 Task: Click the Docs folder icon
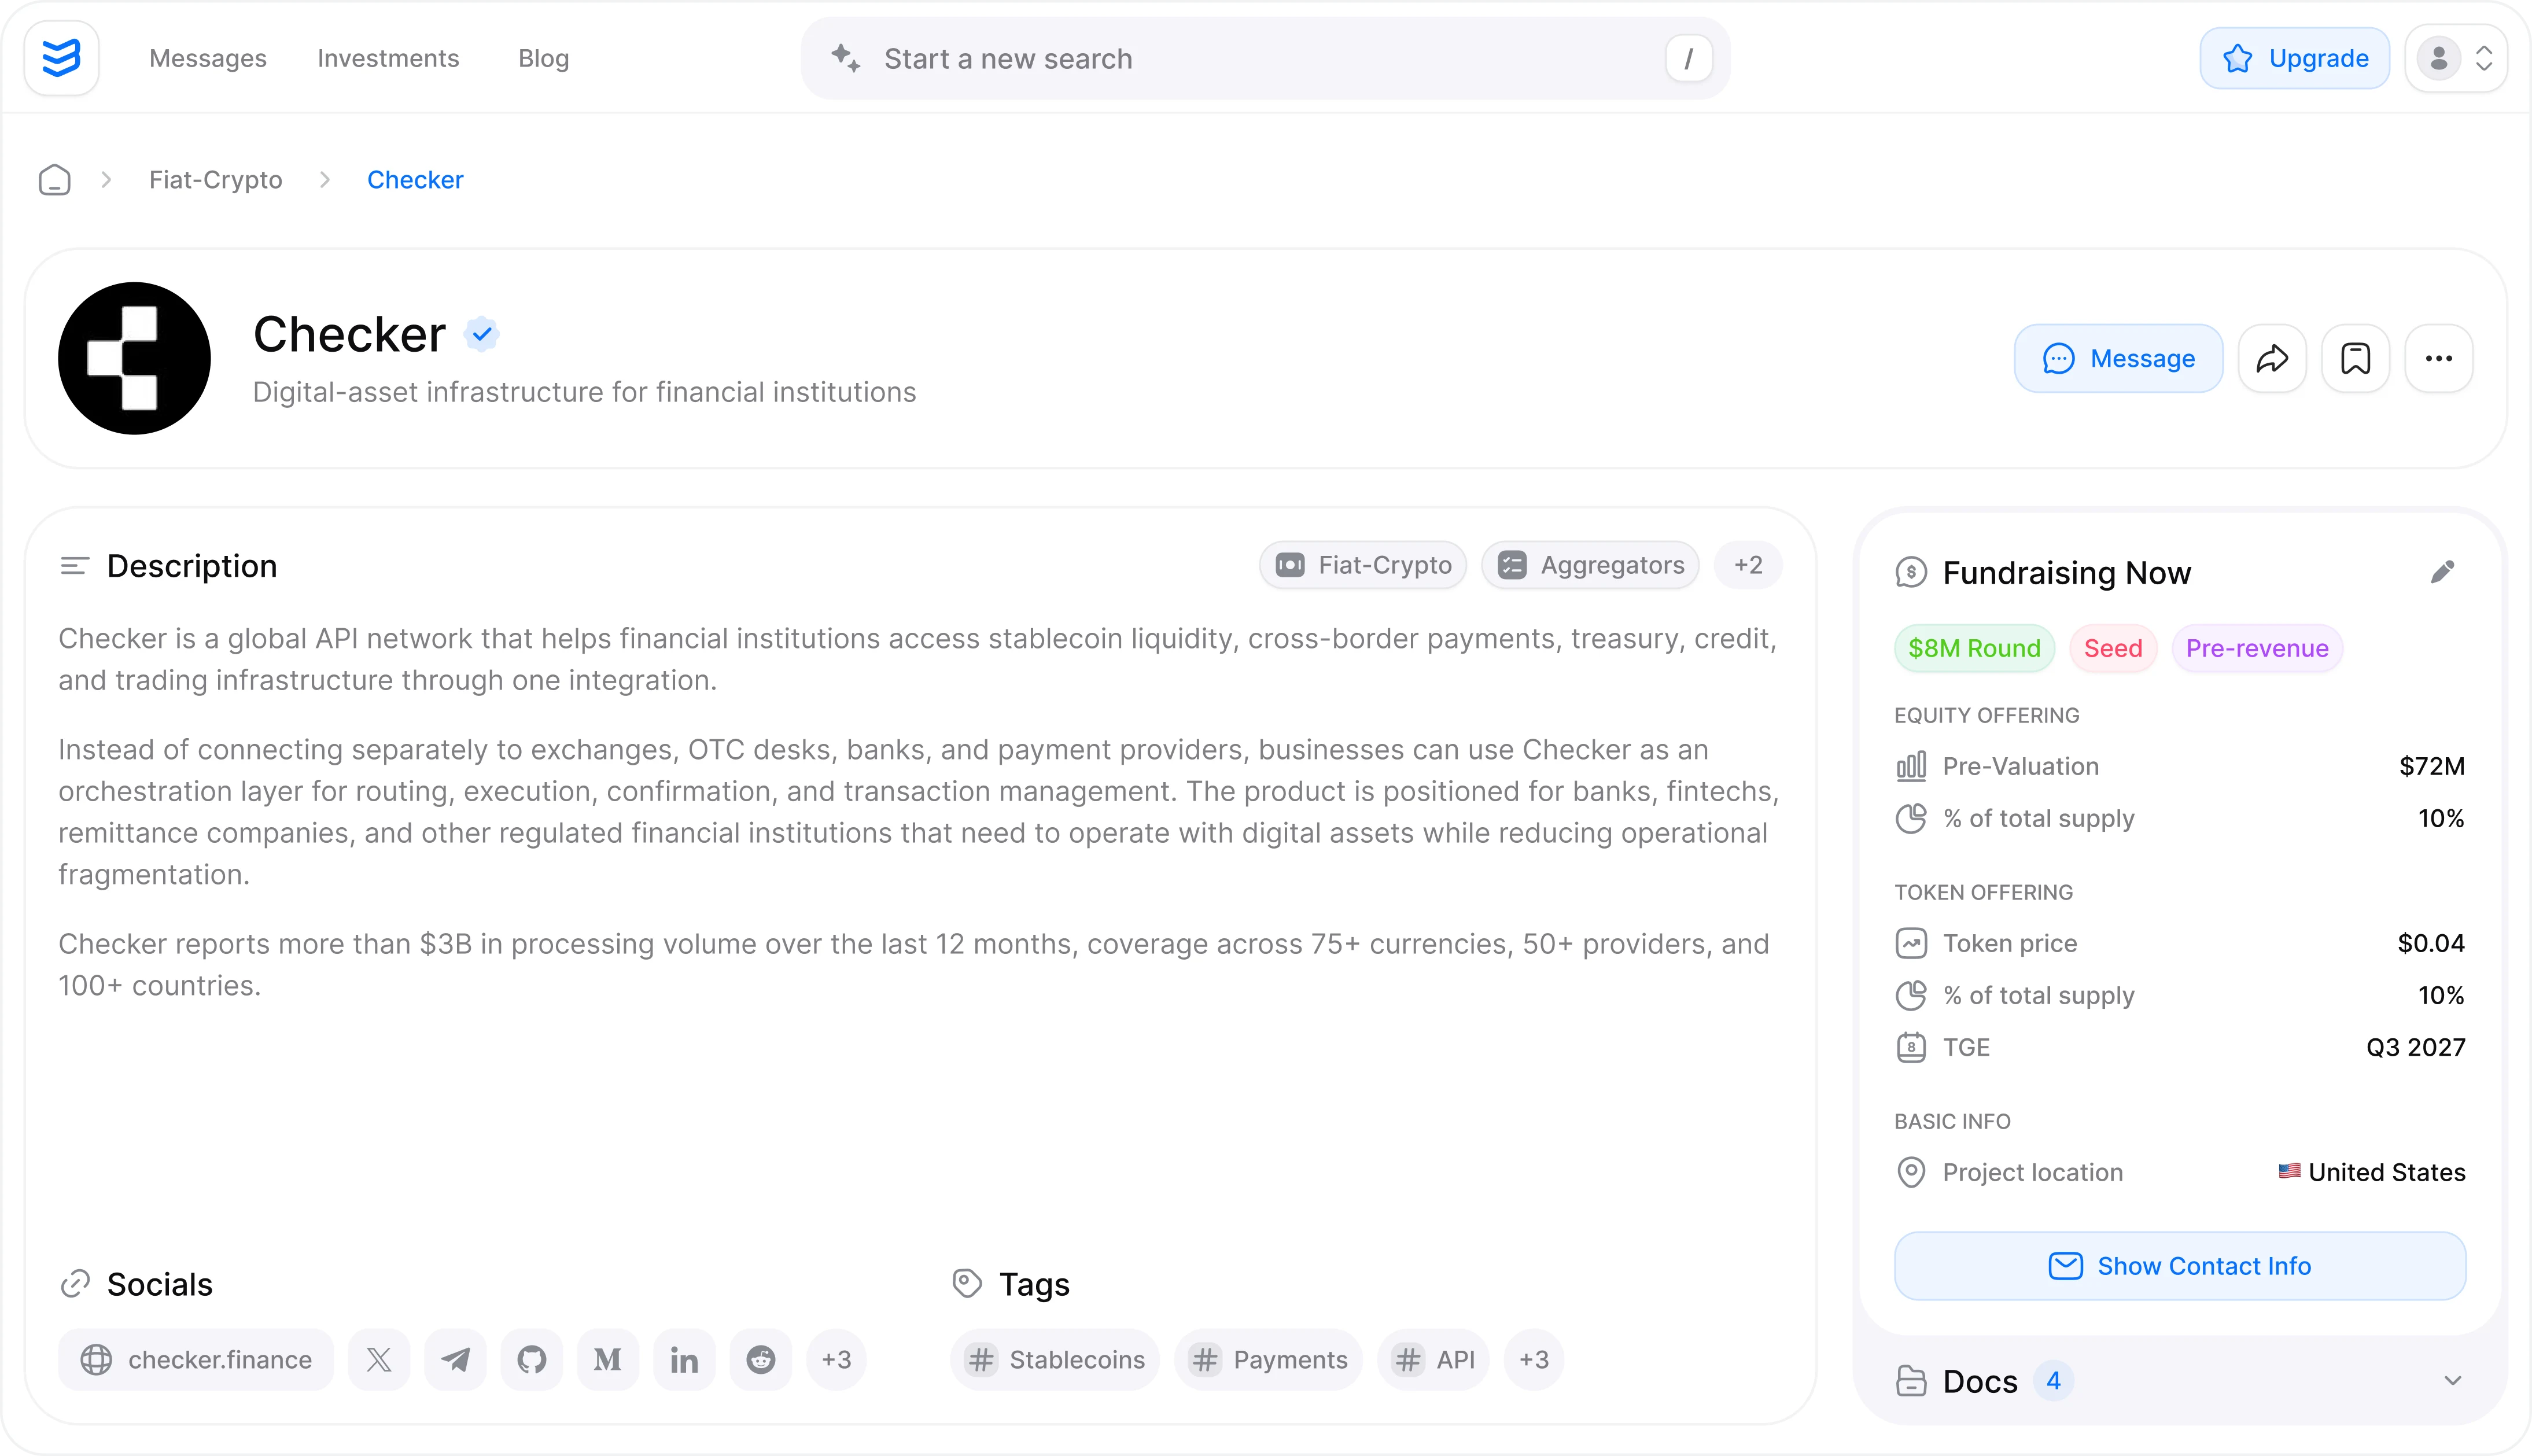coord(1911,1381)
